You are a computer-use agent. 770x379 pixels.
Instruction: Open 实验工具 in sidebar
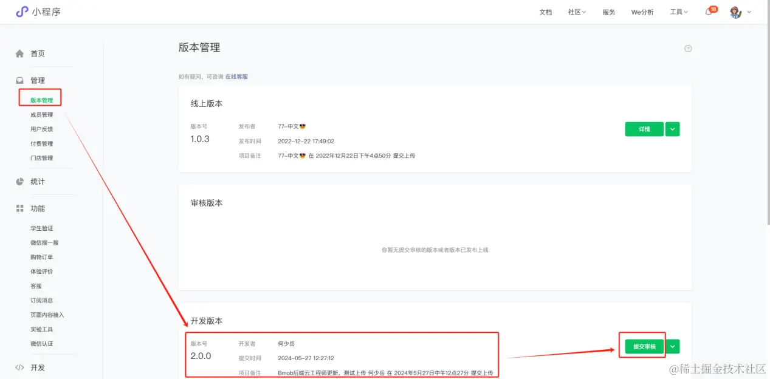point(41,329)
